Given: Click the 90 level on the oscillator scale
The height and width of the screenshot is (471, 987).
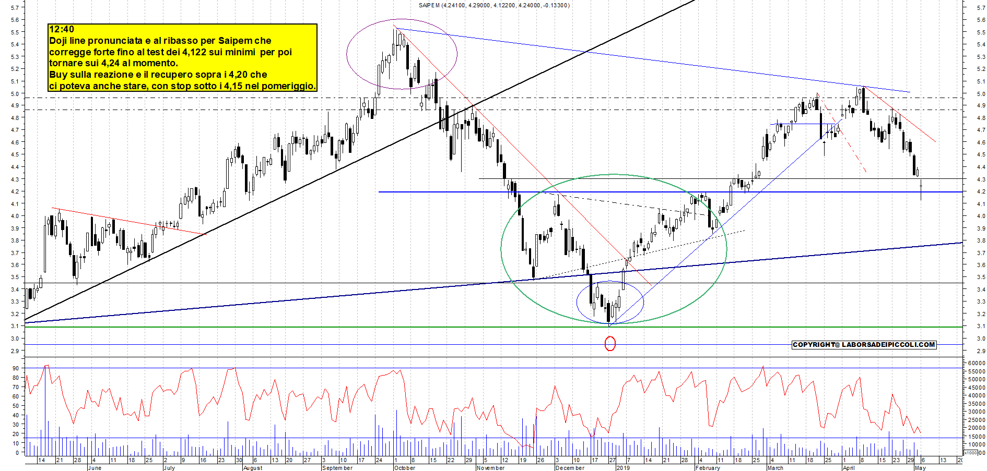Looking at the screenshot, I should point(16,368).
